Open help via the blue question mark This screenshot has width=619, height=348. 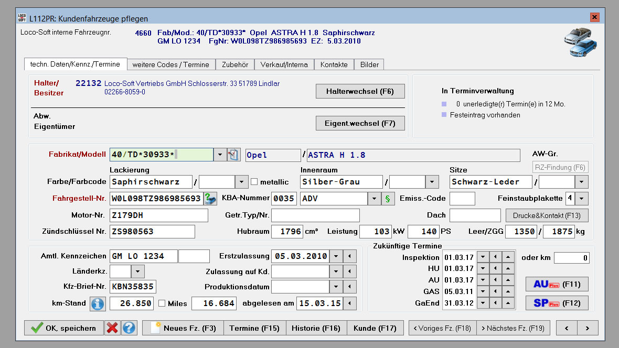coord(129,328)
